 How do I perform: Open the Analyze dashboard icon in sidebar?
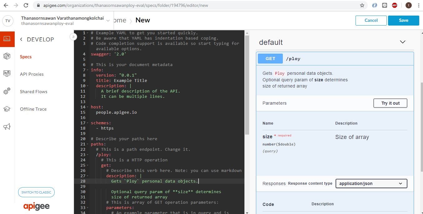(x=7, y=74)
